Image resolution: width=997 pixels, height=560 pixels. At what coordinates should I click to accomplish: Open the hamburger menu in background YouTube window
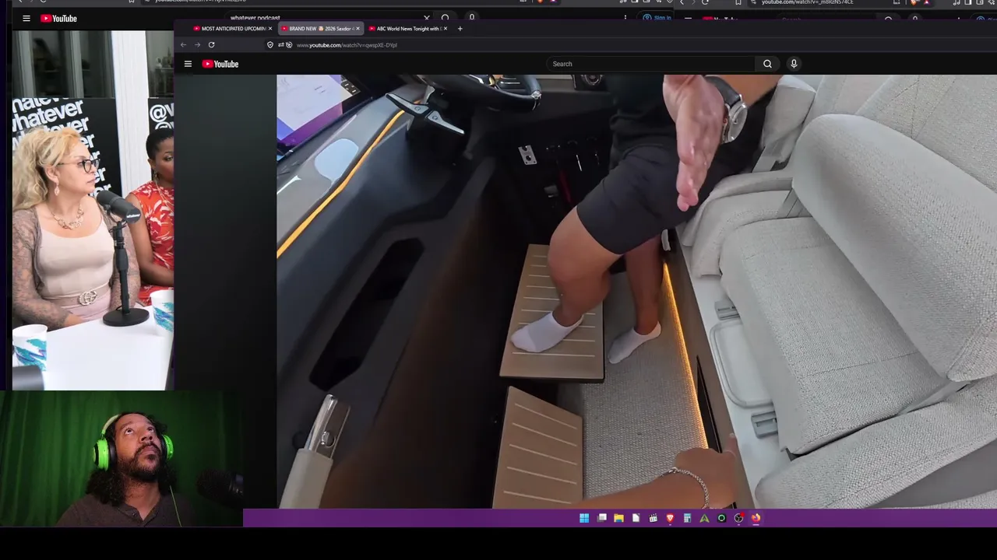pos(26,18)
